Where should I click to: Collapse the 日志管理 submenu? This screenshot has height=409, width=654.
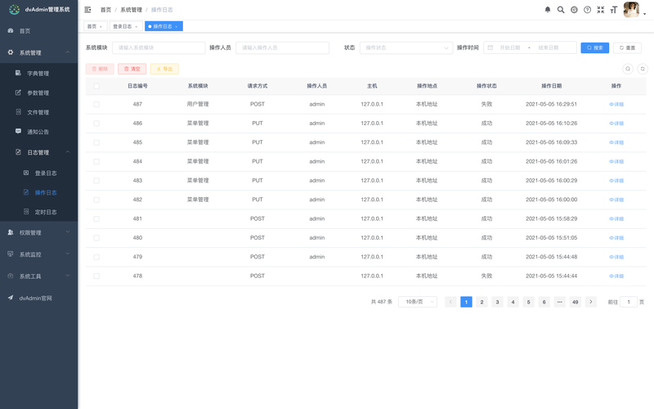38,152
